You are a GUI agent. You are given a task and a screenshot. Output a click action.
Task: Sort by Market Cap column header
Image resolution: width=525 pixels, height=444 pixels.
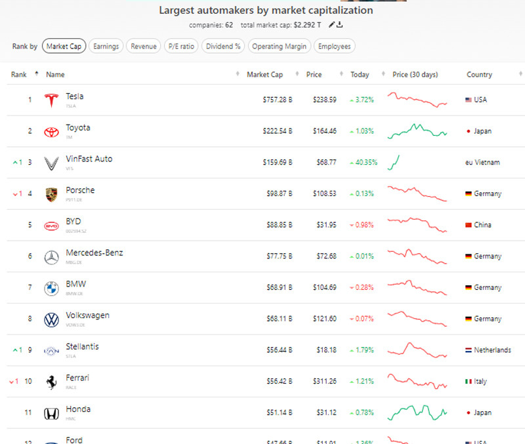click(x=264, y=75)
